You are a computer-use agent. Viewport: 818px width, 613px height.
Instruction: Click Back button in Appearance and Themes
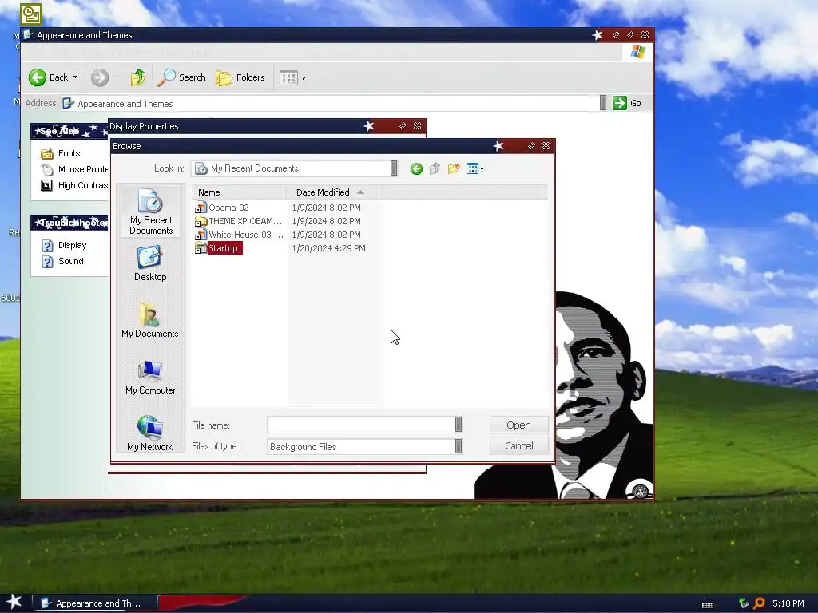tap(49, 77)
